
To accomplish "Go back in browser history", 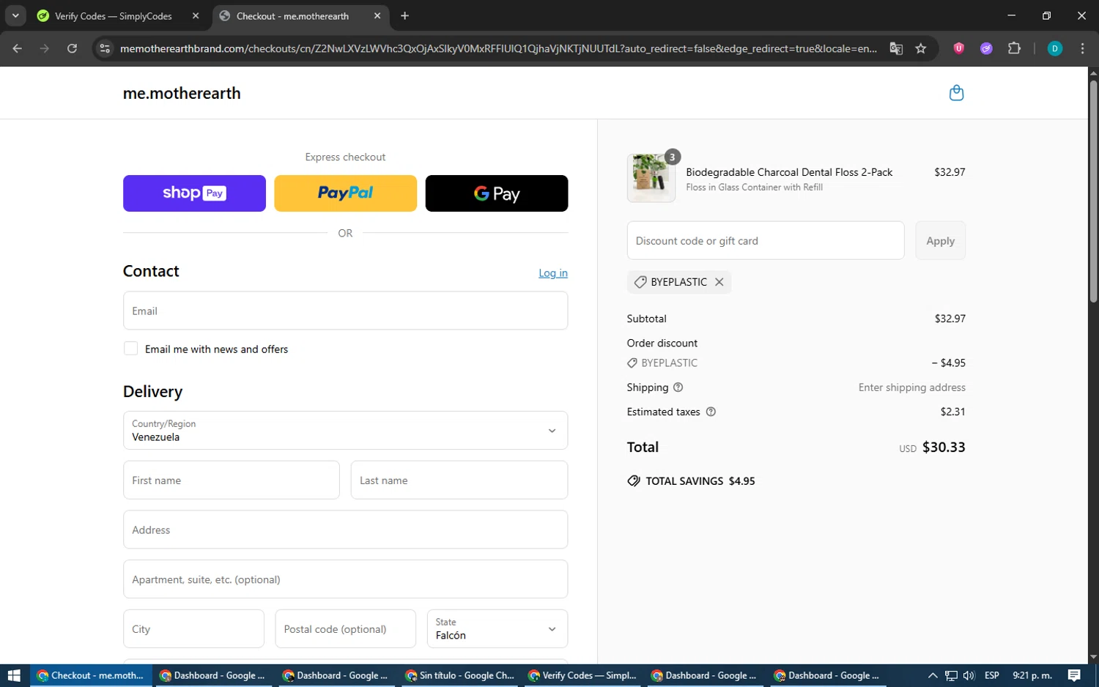I will click(18, 48).
